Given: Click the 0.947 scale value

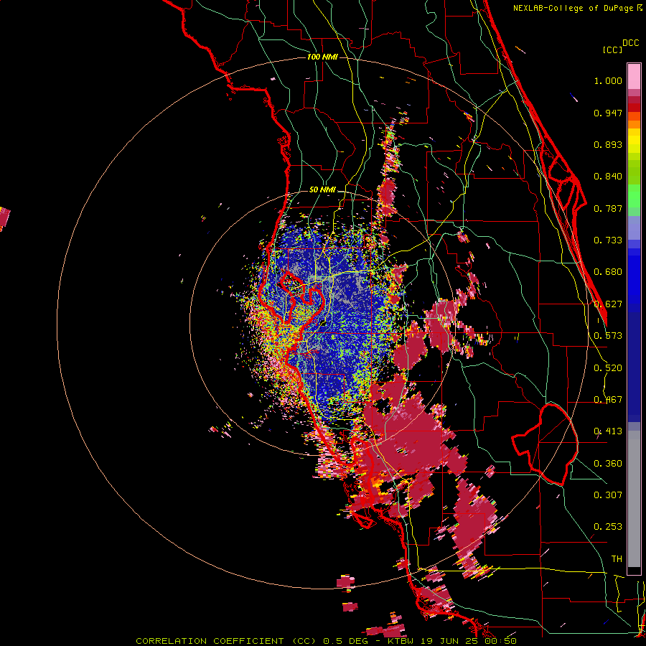Looking at the screenshot, I should point(608,113).
